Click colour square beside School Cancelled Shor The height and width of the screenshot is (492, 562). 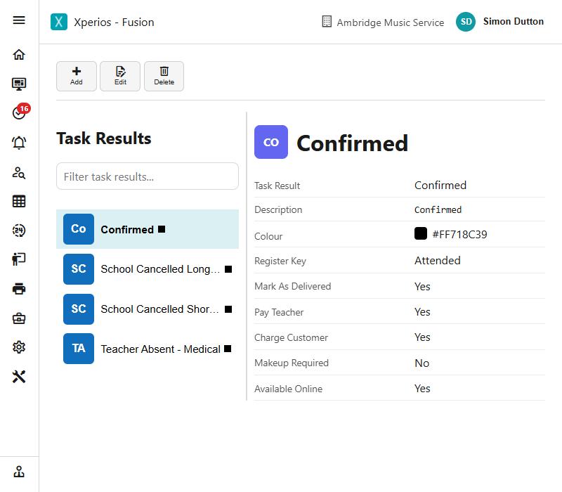[x=228, y=309]
